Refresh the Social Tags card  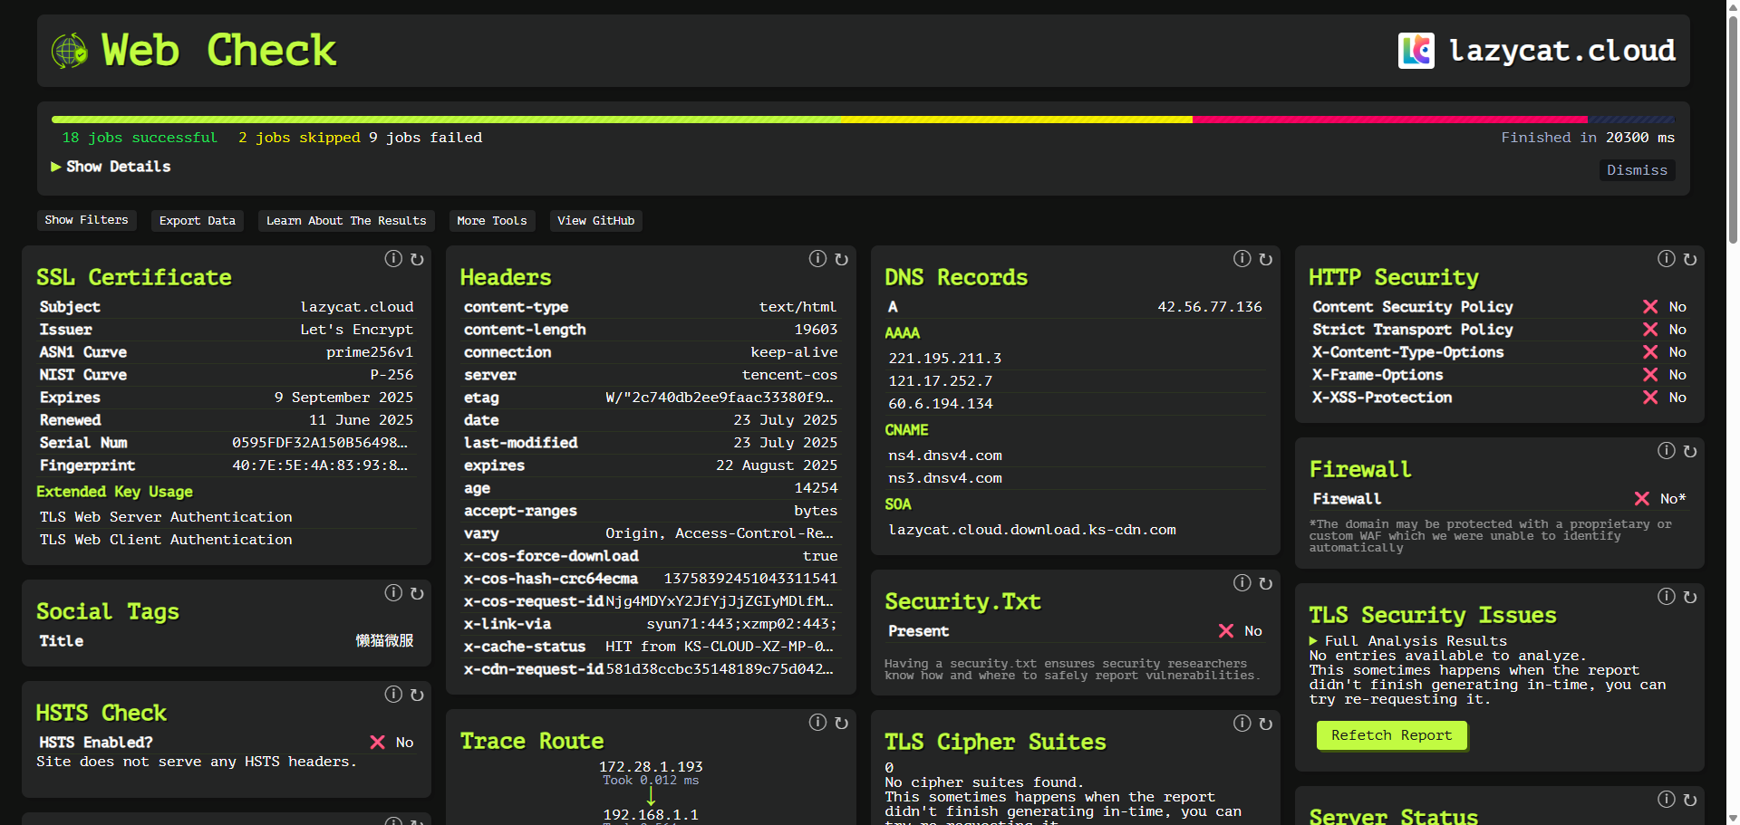point(417,593)
